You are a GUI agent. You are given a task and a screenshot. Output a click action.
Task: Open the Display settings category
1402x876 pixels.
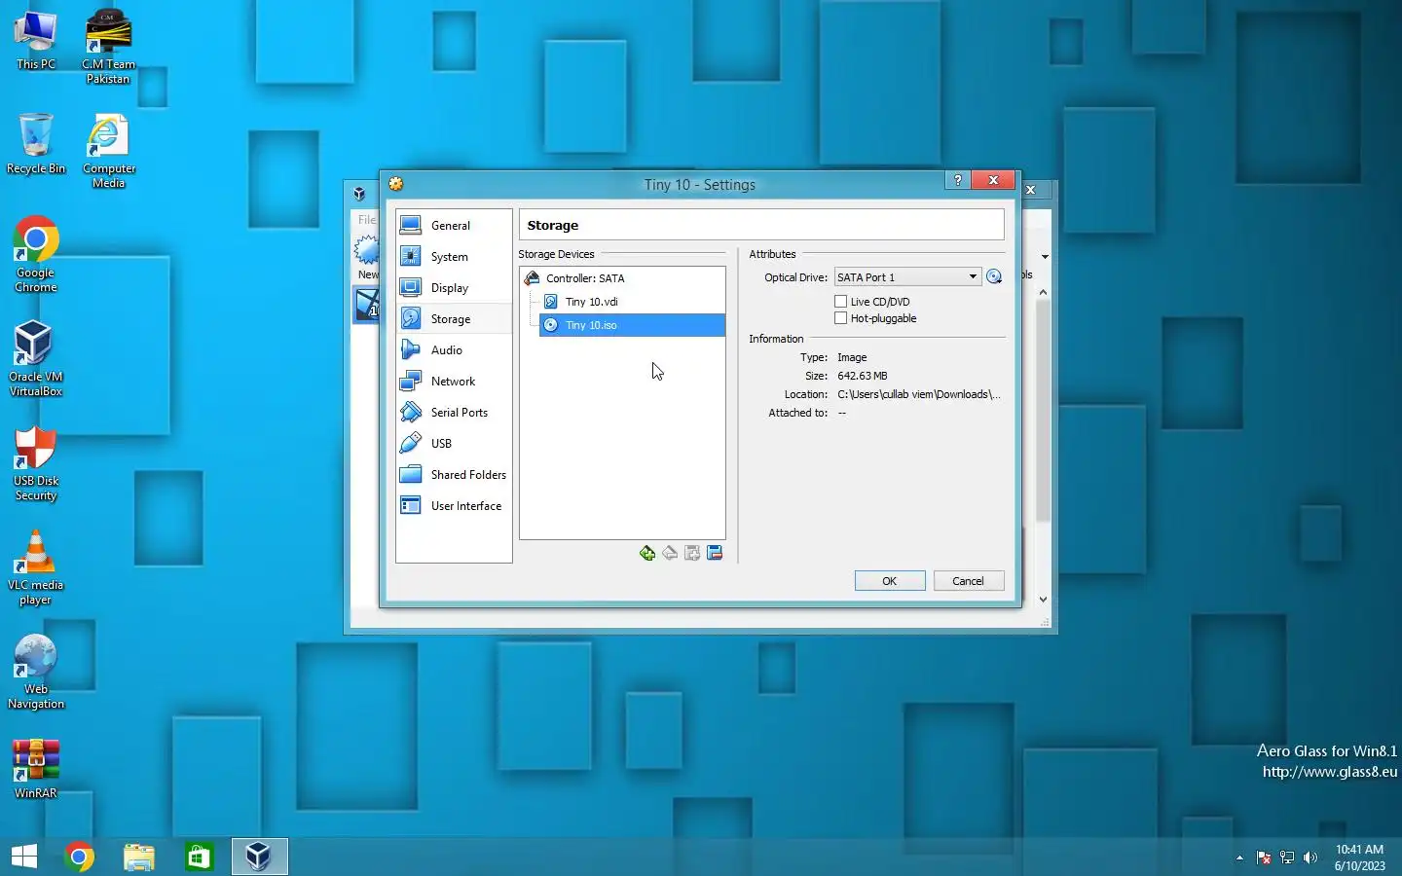454,287
